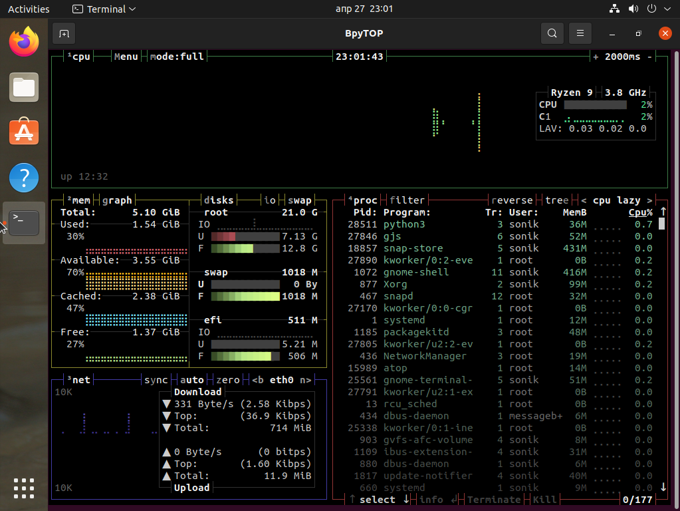Switch to next process sorting with right arrow

(649, 200)
